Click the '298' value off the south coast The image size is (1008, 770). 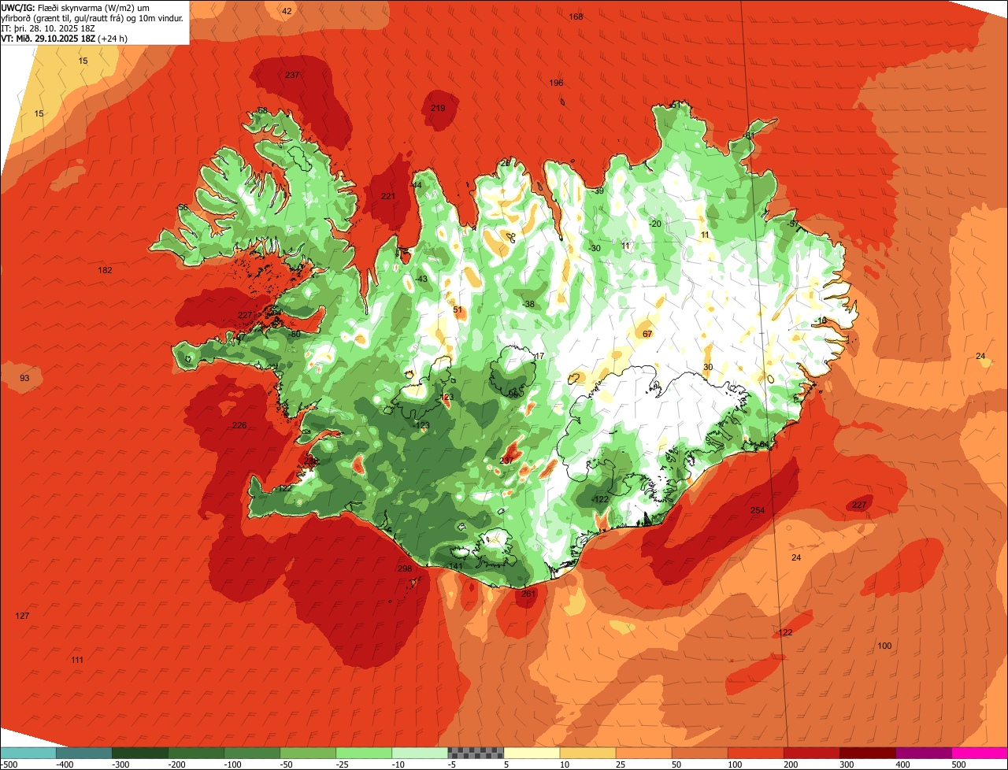(x=405, y=568)
